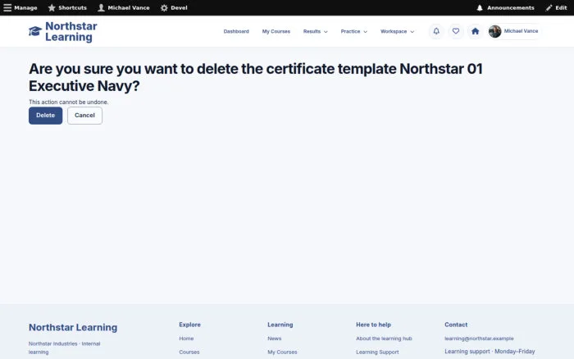Expand the Workspace dropdown menu

397,31
